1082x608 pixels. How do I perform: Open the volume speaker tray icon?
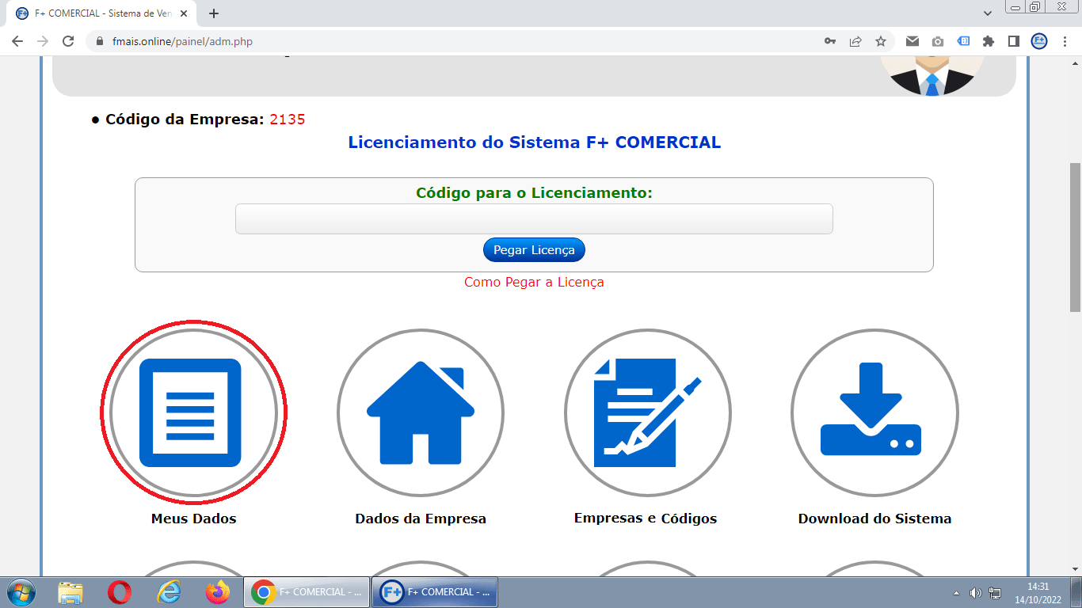point(976,593)
